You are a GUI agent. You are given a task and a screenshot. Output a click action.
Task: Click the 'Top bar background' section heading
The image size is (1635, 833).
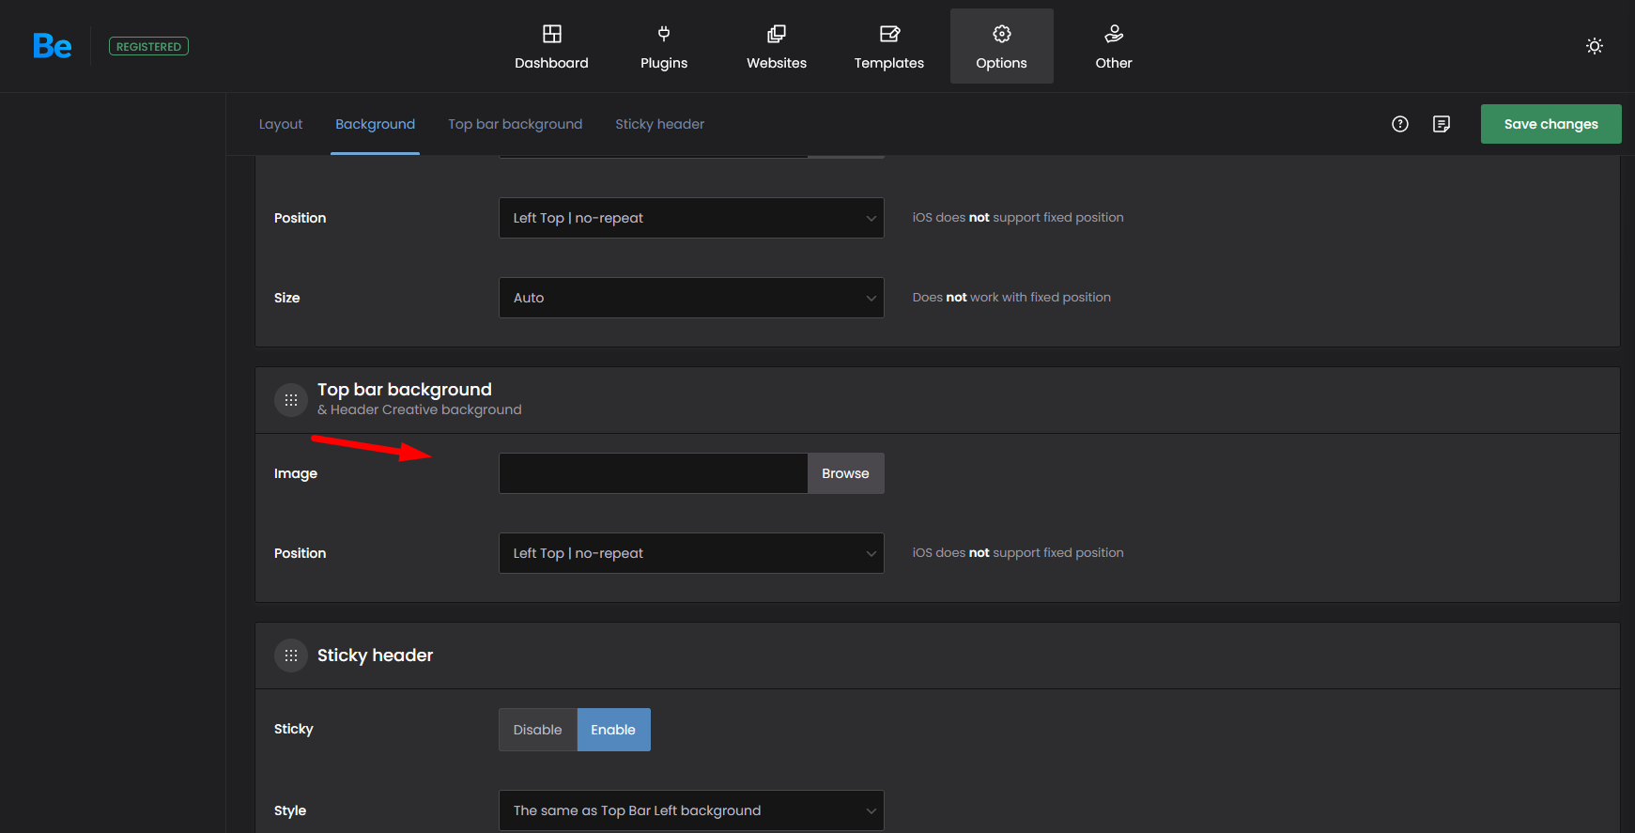405,389
